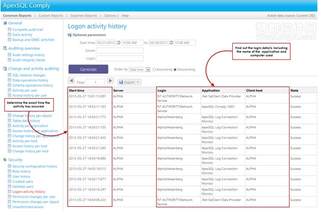Click icon beside Audit settings history
This screenshot has width=321, height=217.
[x=10, y=55]
